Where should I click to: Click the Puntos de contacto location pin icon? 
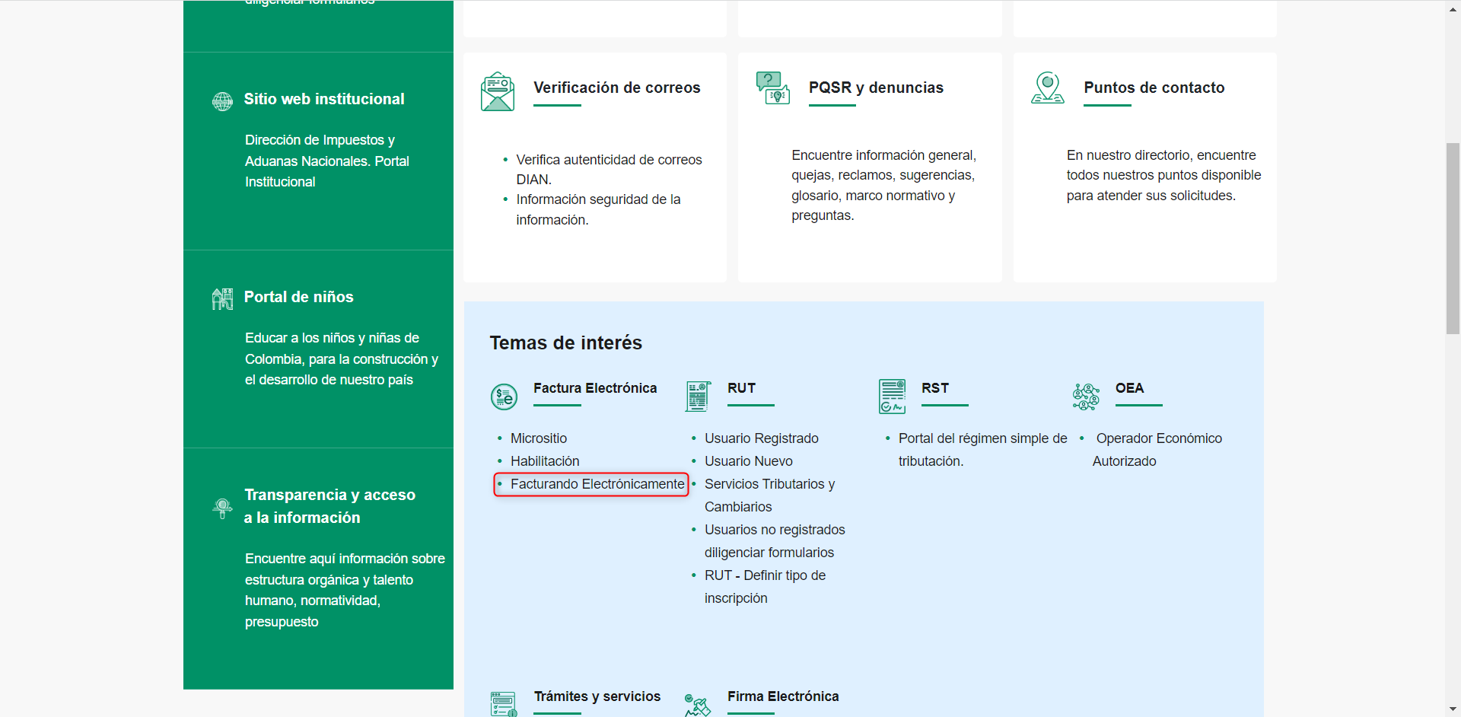(x=1047, y=88)
